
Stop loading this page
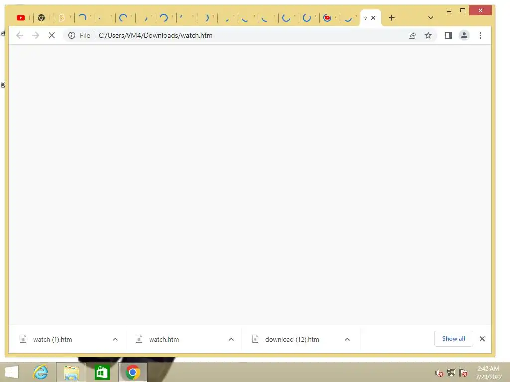coord(52,35)
